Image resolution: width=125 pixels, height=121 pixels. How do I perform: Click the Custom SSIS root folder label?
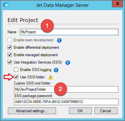pos(32,83)
